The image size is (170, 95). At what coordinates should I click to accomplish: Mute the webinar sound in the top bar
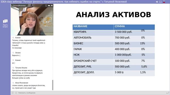point(157,2)
